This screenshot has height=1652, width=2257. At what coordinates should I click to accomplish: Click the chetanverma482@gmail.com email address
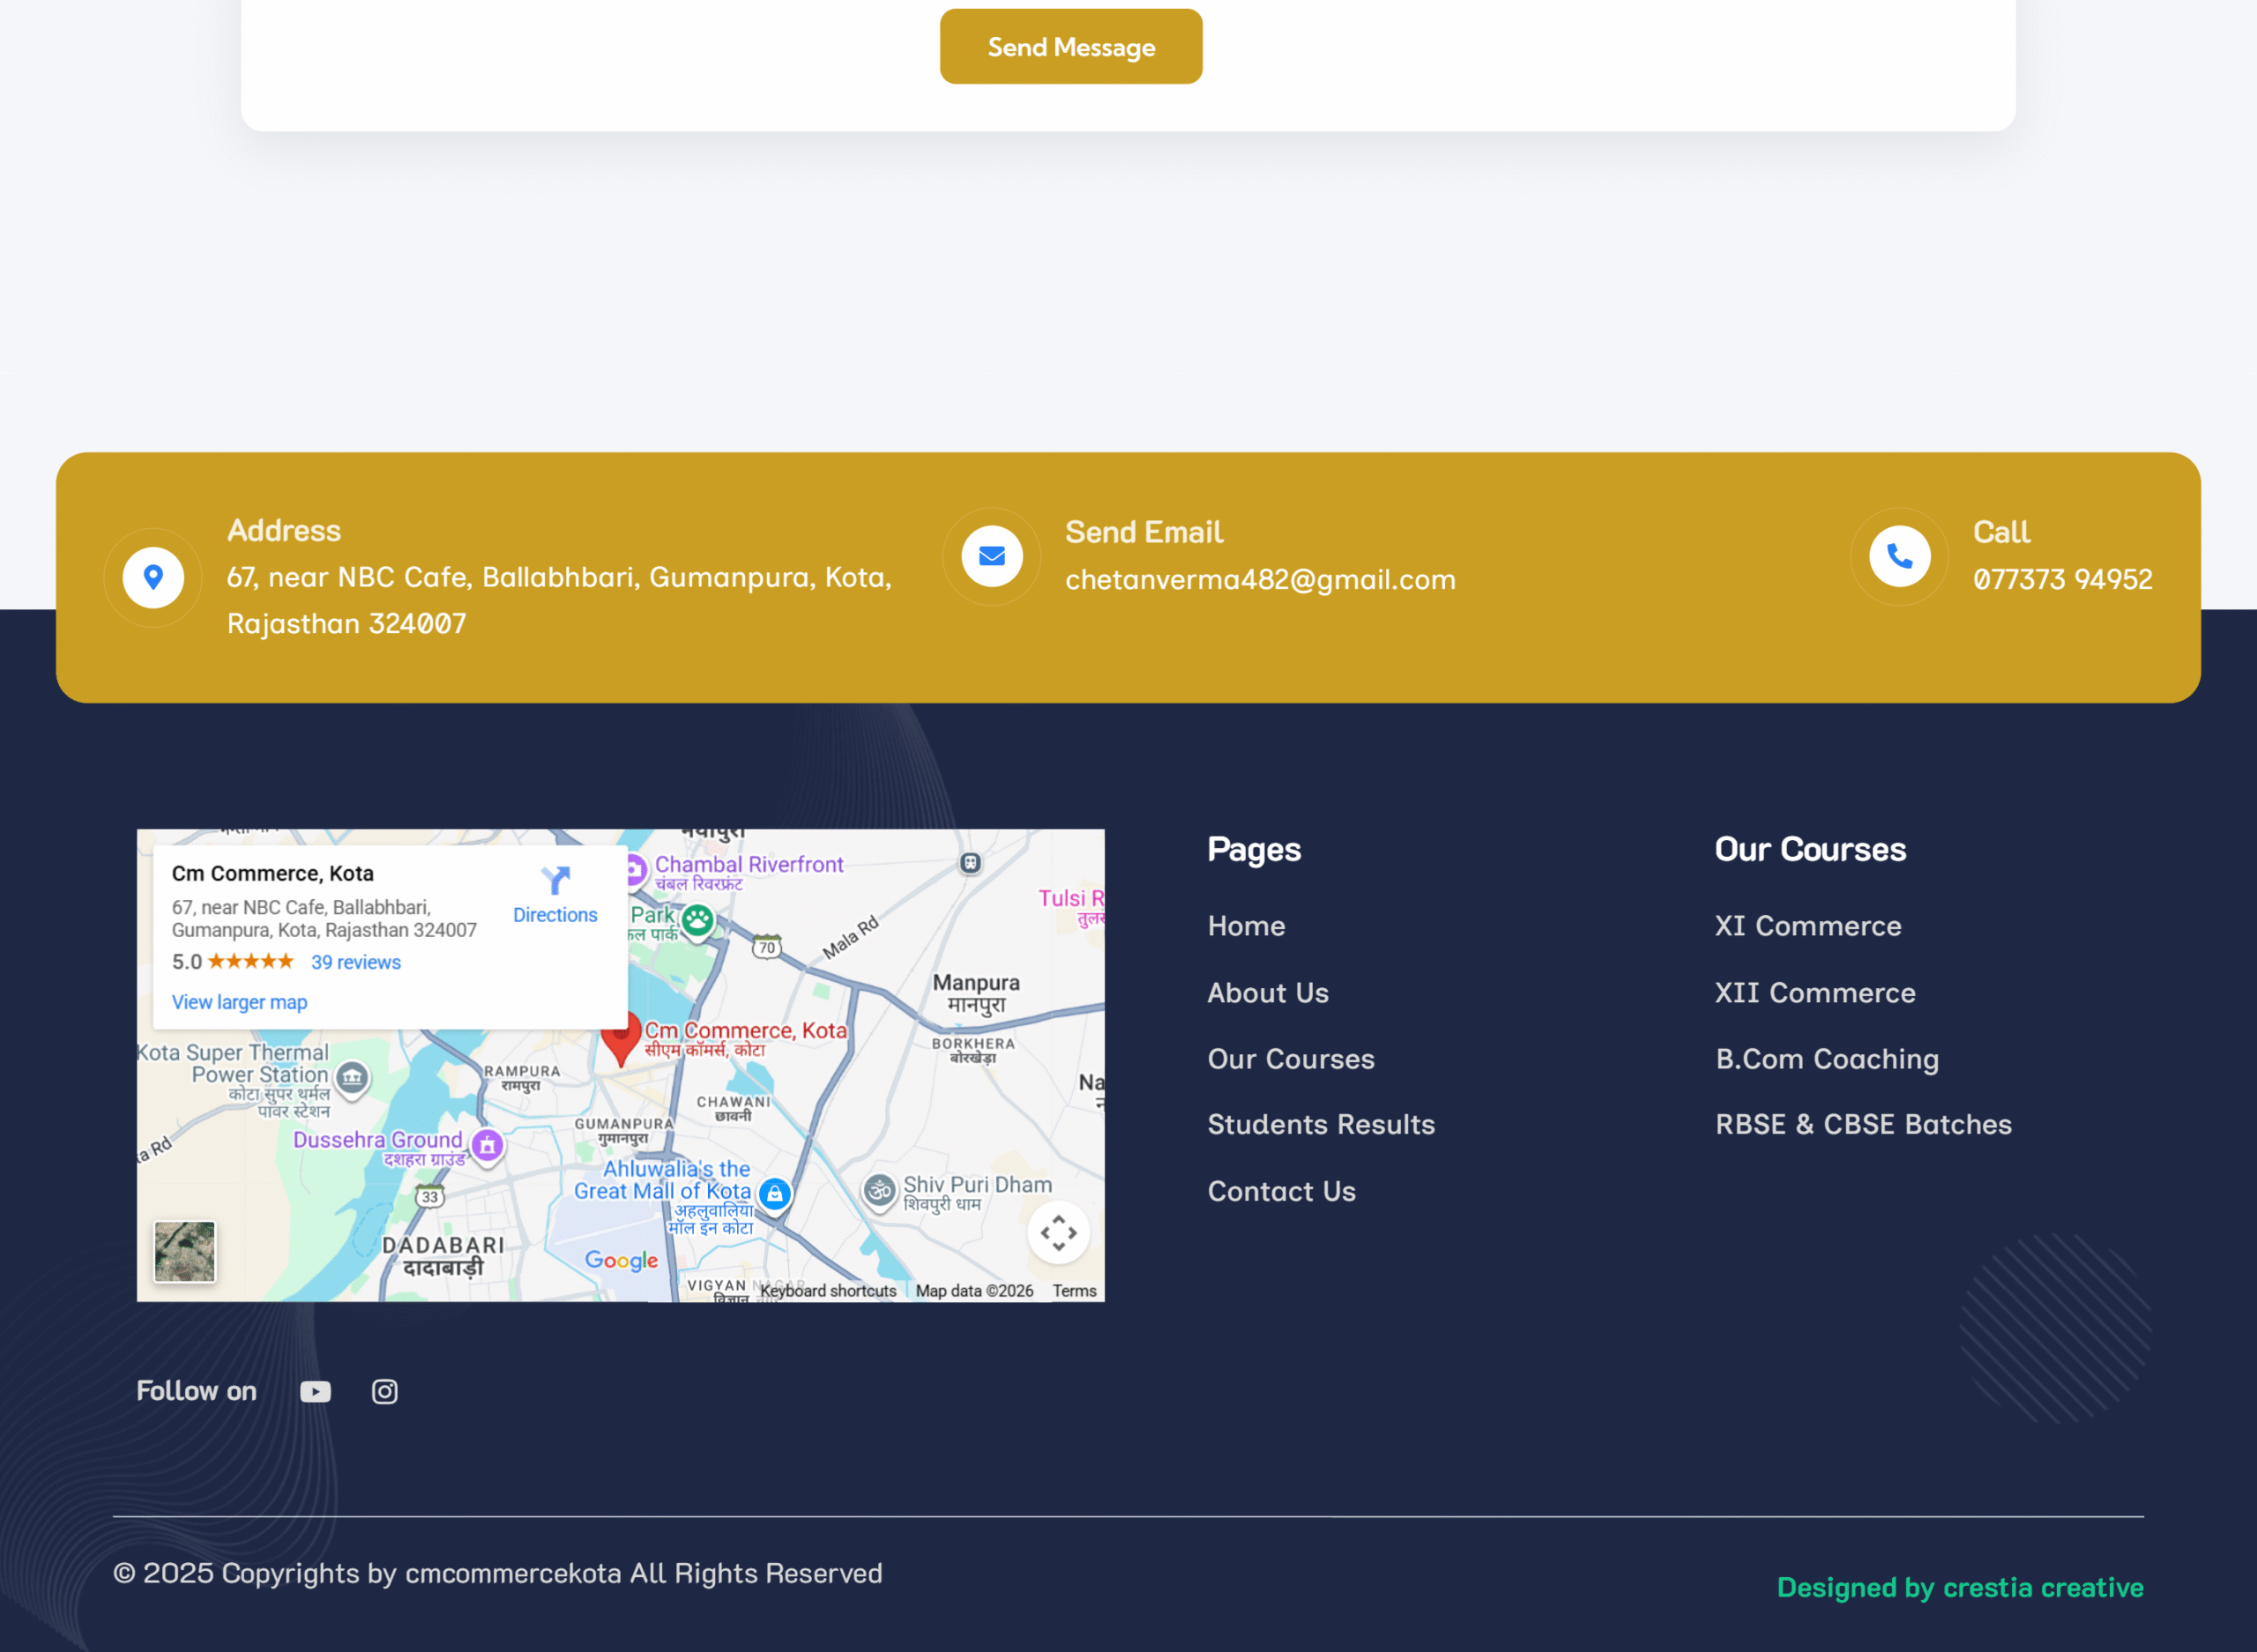point(1259,579)
